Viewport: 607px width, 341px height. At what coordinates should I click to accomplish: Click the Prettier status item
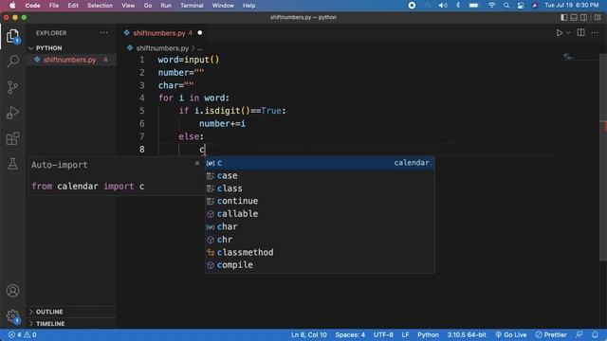pos(551,334)
